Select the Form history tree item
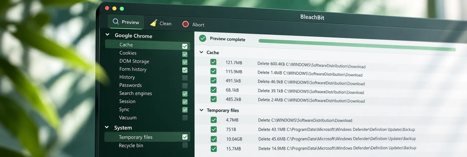 (133, 69)
